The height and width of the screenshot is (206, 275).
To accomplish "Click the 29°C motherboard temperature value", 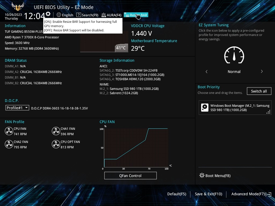I will (x=138, y=48).
